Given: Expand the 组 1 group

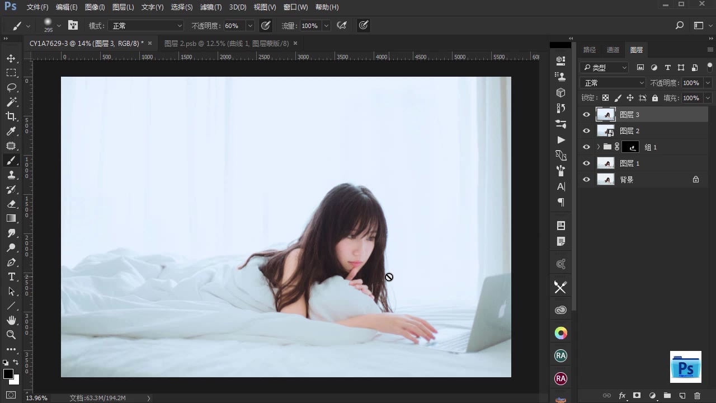Looking at the screenshot, I should point(598,147).
